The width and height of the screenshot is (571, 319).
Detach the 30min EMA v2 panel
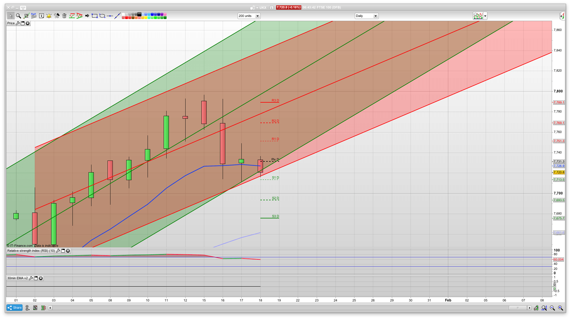point(36,278)
